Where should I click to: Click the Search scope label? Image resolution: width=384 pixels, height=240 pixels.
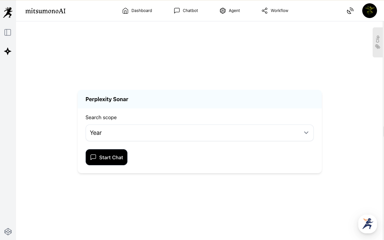point(101,117)
